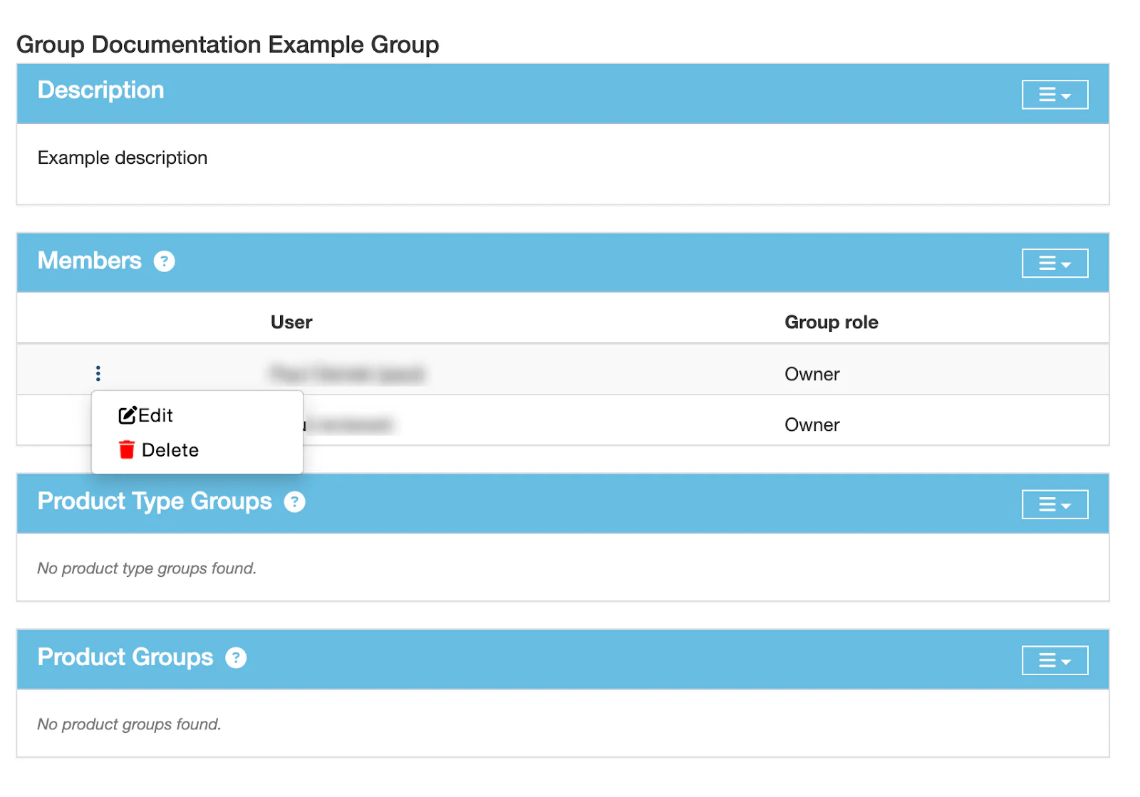Click the Owner role in the first member row
This screenshot has height=797, width=1140.
click(812, 374)
